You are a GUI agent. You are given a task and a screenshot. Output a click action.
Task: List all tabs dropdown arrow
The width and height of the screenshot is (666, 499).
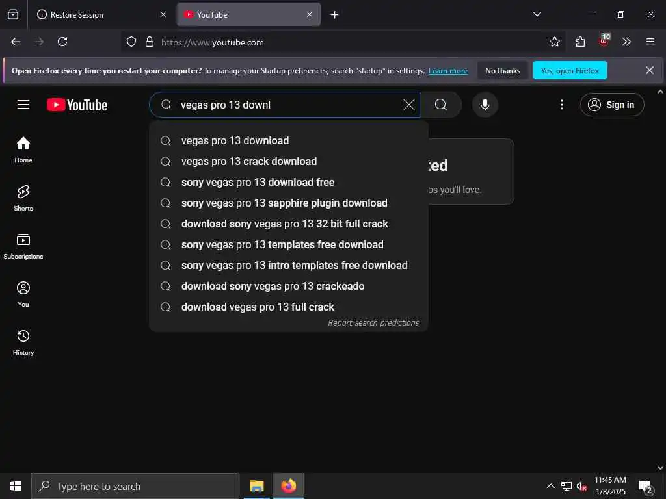coord(537,14)
